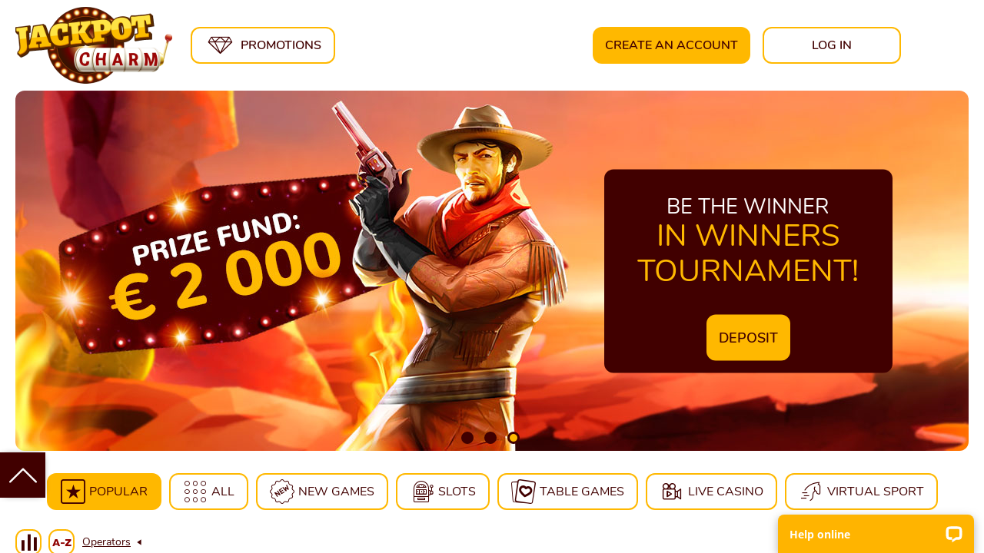This screenshot has width=984, height=553.
Task: Open the Help online chat icon
Action: (954, 535)
